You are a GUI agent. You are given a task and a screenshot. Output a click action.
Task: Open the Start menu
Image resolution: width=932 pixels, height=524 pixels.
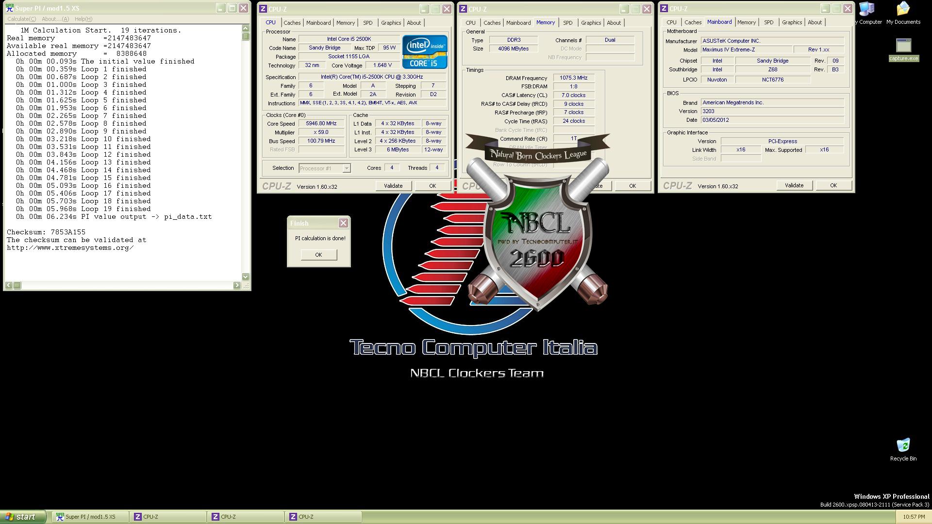coord(23,517)
